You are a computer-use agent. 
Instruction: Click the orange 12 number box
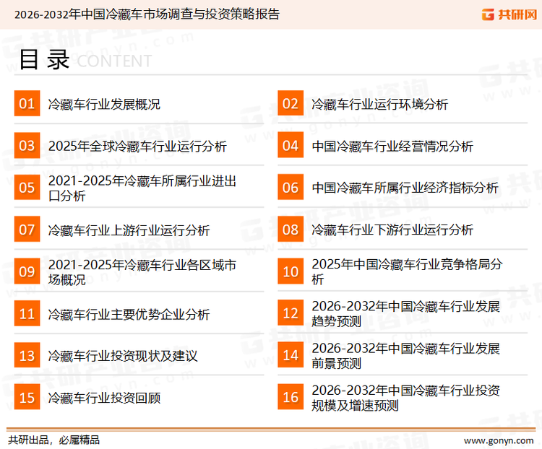tap(291, 313)
